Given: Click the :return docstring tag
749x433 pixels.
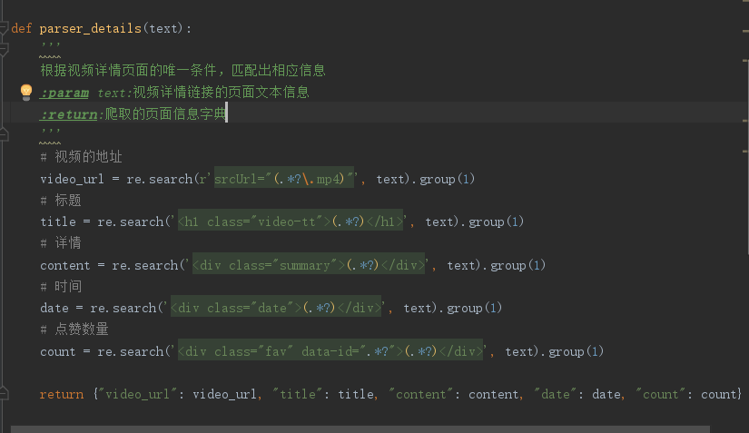Looking at the screenshot, I should pos(69,114).
